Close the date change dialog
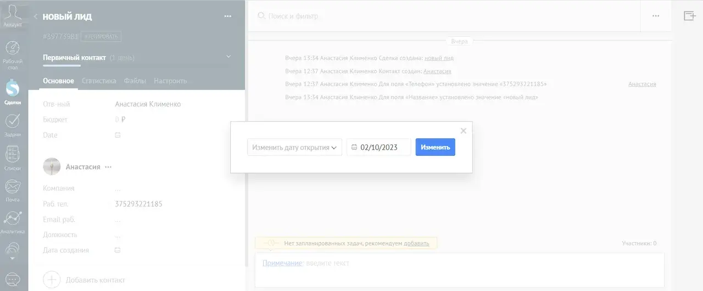 [x=463, y=131]
